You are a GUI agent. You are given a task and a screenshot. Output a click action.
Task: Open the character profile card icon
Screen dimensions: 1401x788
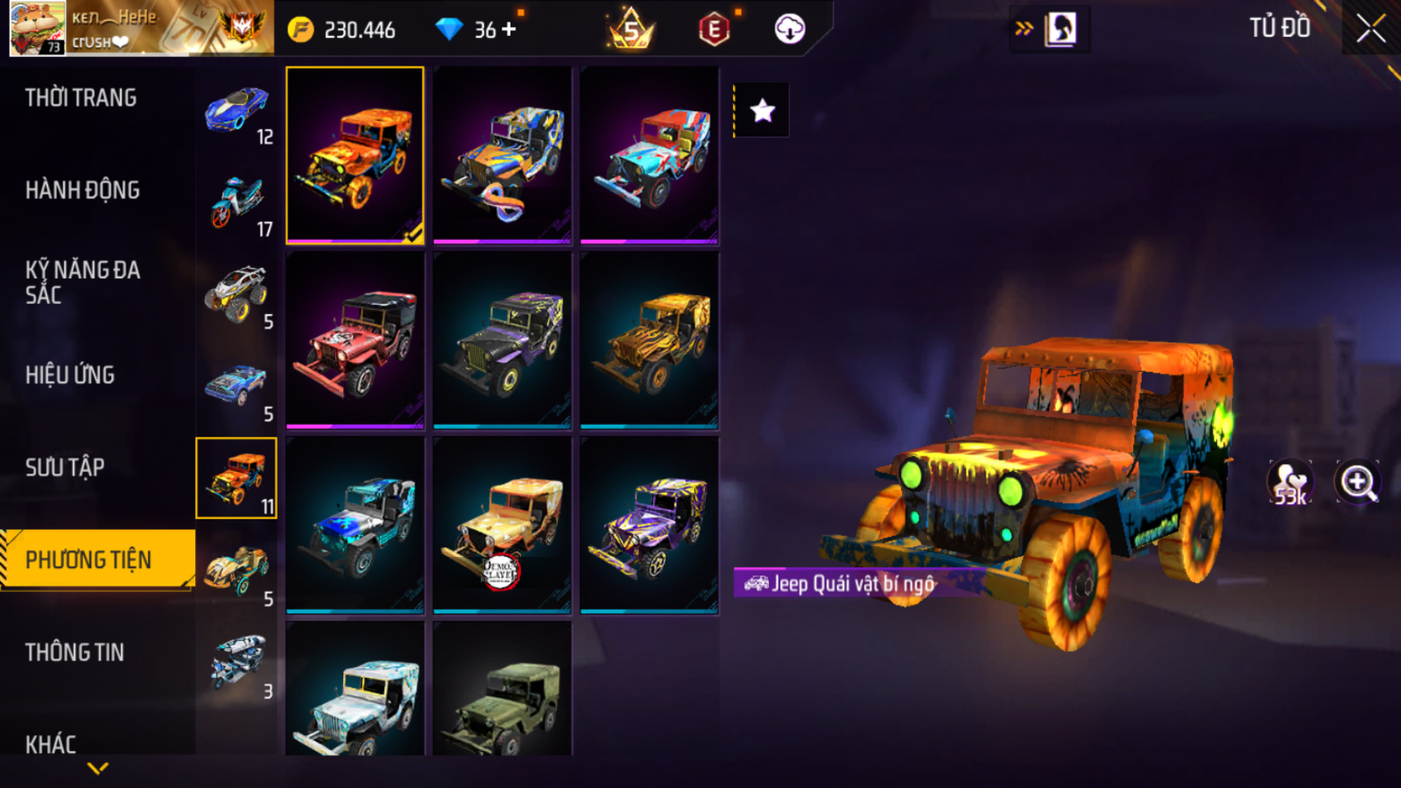[1061, 30]
